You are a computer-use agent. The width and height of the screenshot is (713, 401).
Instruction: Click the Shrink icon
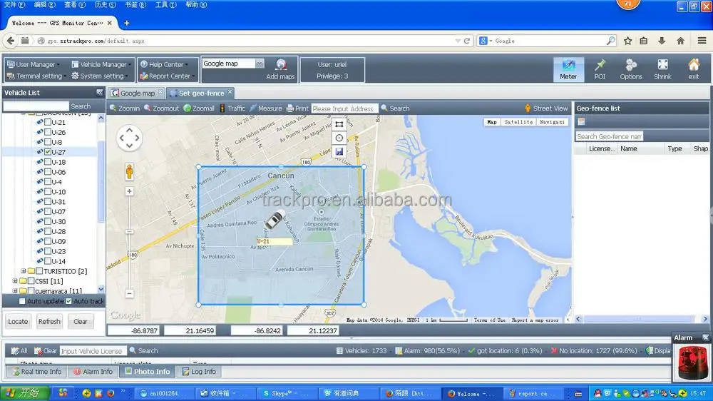click(662, 66)
